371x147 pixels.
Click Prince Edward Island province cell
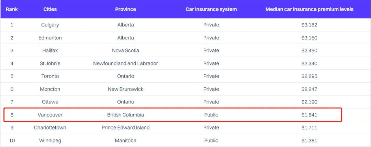point(125,128)
